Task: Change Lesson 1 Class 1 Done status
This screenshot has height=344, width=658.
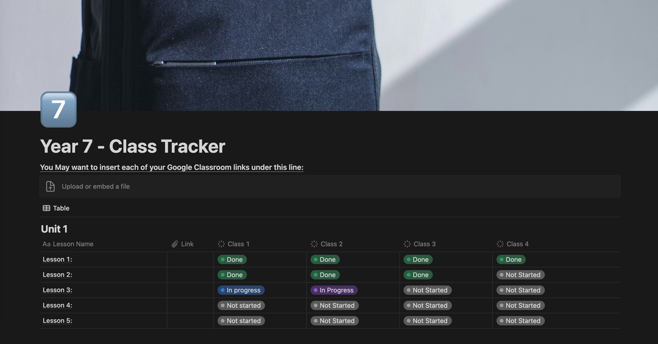Action: pyautogui.click(x=232, y=259)
